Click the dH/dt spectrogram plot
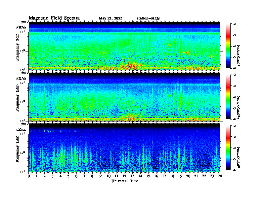Image resolution: width=262 pixels, height=202 pixels. (x=124, y=46)
